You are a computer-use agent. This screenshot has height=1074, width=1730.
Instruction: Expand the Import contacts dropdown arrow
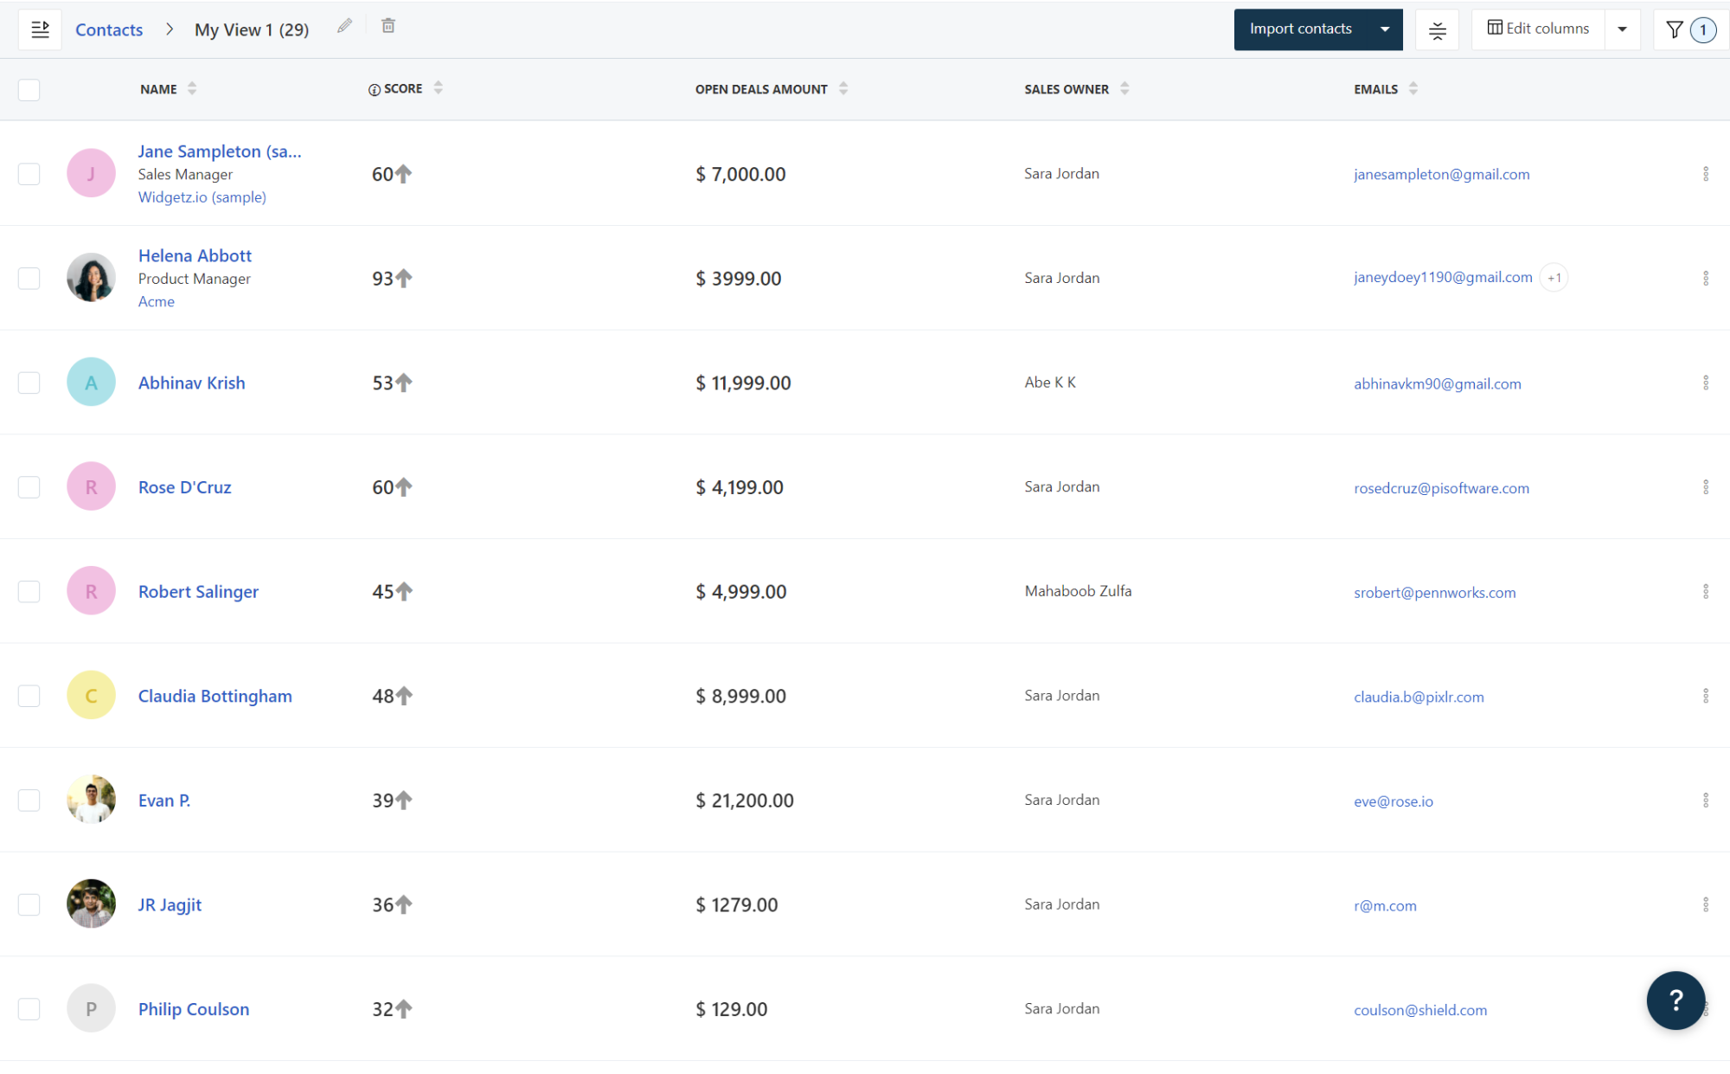(x=1385, y=30)
